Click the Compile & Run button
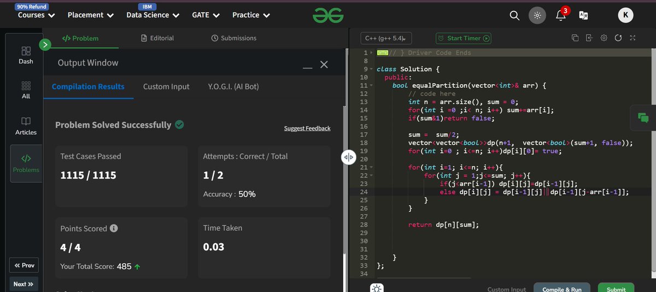 [x=562, y=288]
